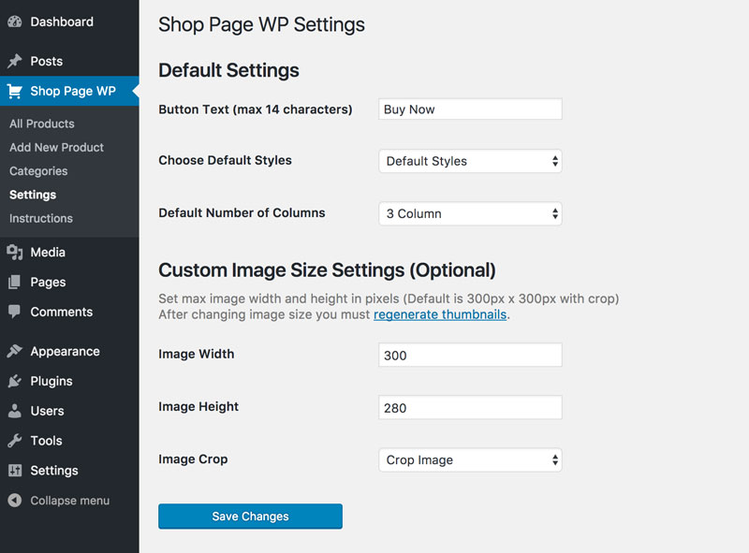Select the Categories submenu item
The width and height of the screenshot is (749, 553).
[38, 171]
